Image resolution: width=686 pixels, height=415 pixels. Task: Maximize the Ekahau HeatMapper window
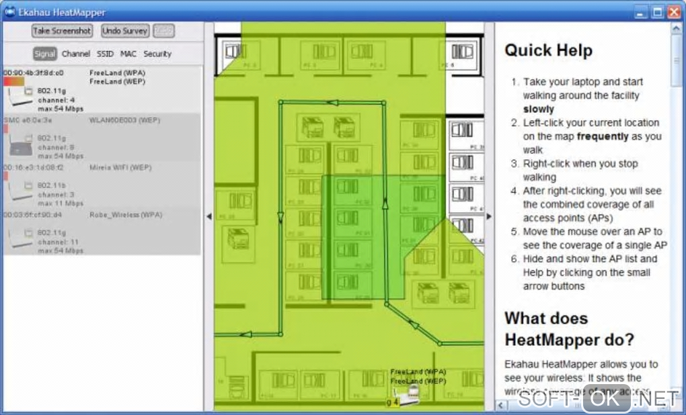click(x=658, y=12)
